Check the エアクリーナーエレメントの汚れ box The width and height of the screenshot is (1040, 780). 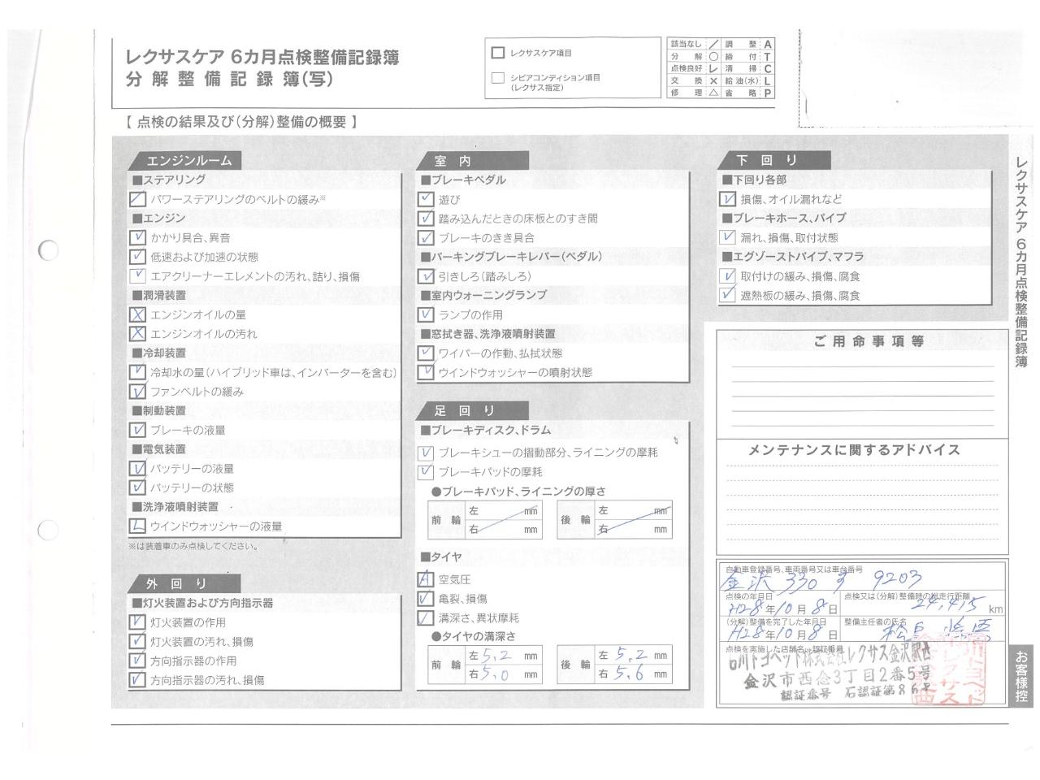[137, 276]
